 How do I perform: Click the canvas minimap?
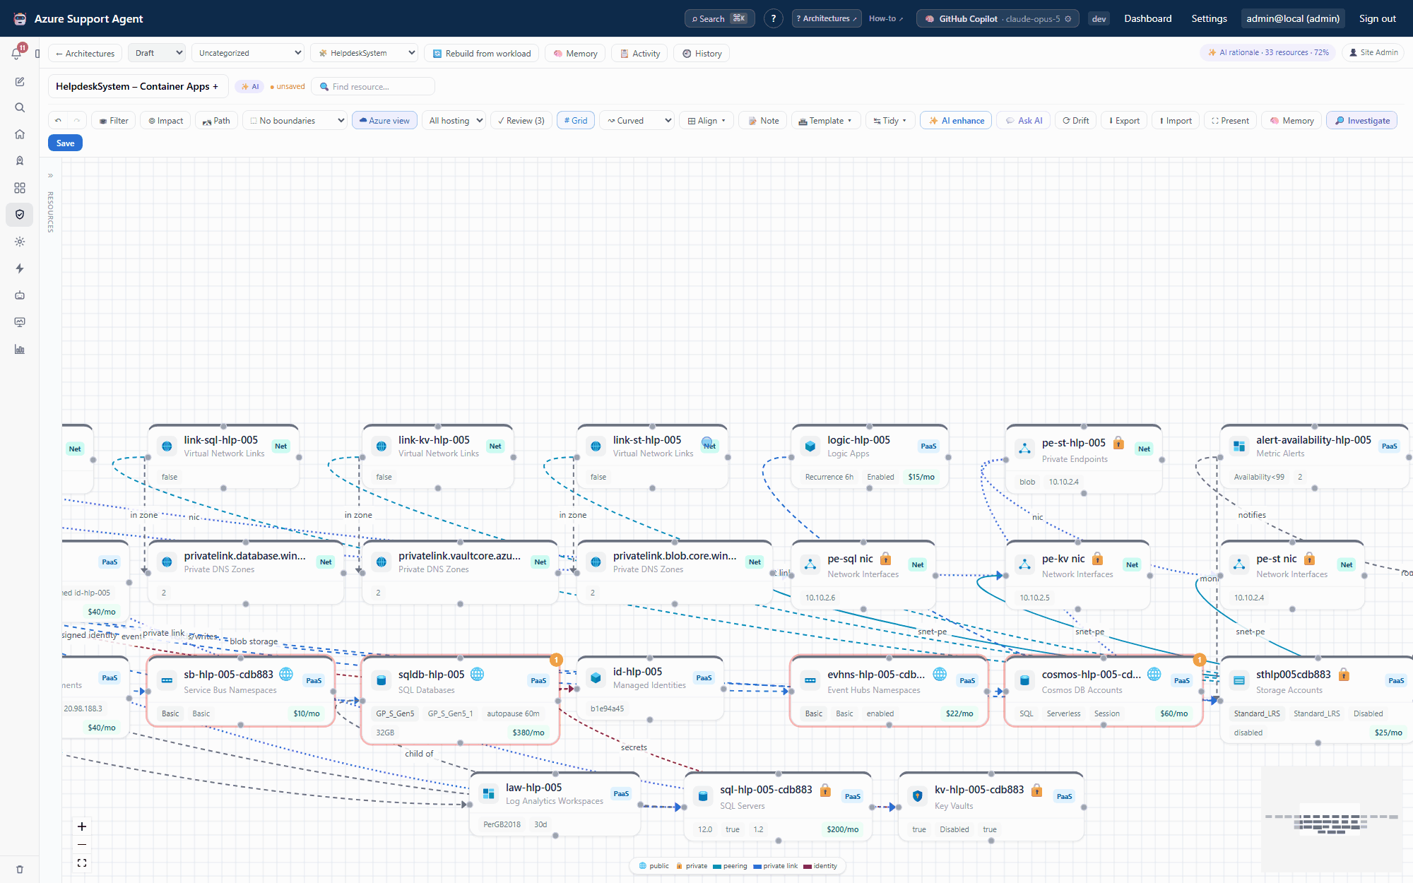tap(1331, 819)
